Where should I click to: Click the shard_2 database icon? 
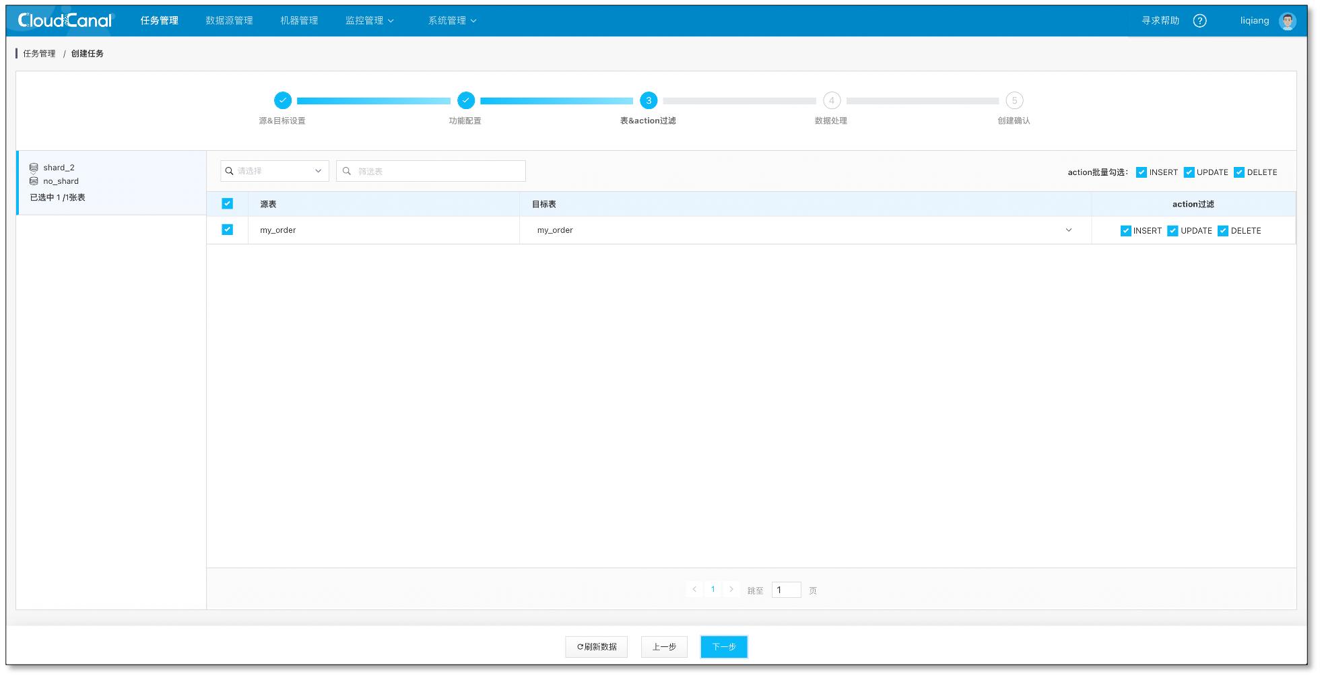coord(34,167)
